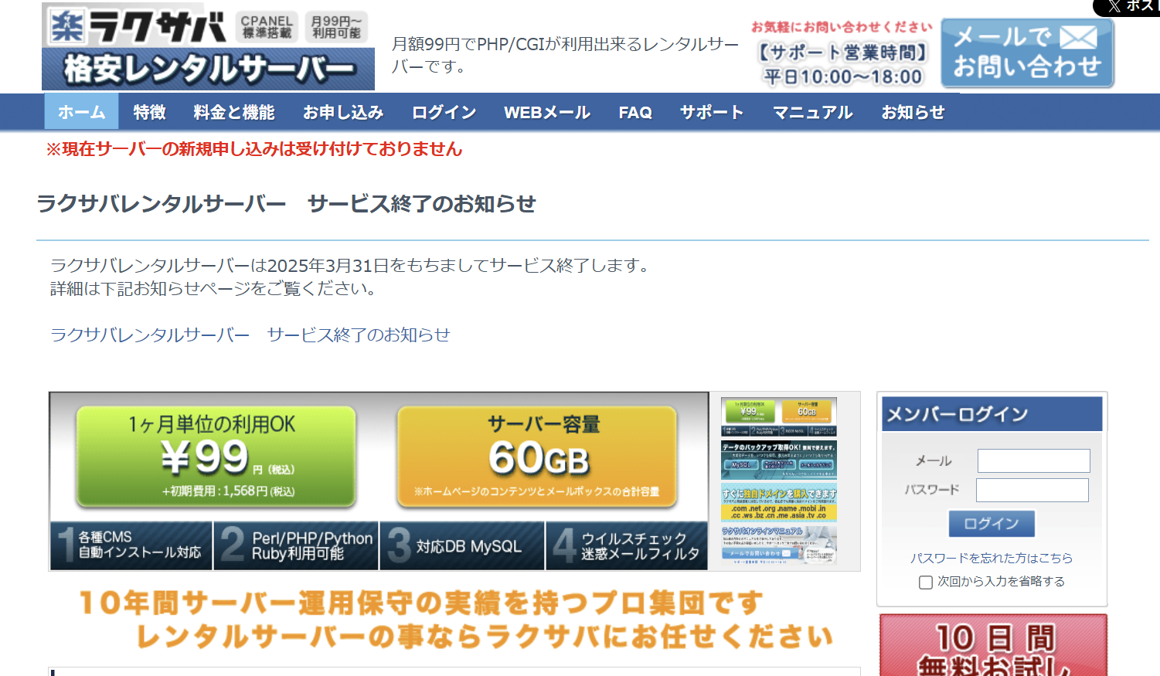The height and width of the screenshot is (676, 1160).
Task: Click the ラクサバ logo banner
Action: (x=208, y=47)
